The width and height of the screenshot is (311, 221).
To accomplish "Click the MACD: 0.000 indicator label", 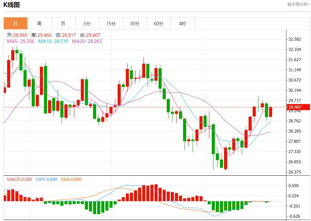I will click(x=19, y=179).
